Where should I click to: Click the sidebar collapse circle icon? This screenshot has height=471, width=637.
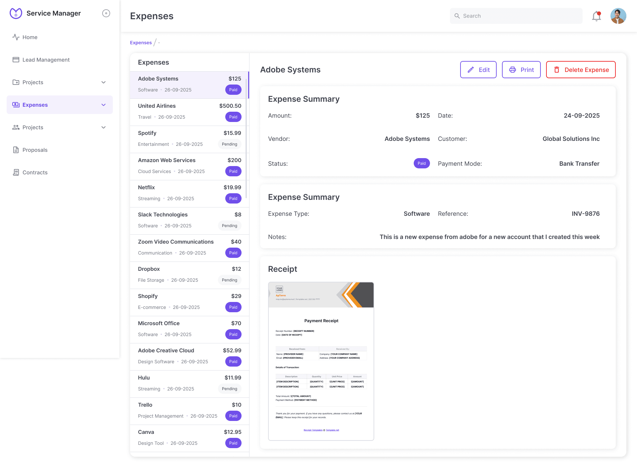click(x=106, y=13)
